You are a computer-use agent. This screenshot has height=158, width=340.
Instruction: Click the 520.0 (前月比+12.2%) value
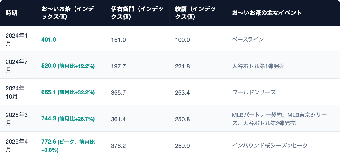click(68, 66)
